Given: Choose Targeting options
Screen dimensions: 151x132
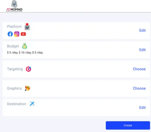Looking at the screenshot, I should (x=139, y=69).
